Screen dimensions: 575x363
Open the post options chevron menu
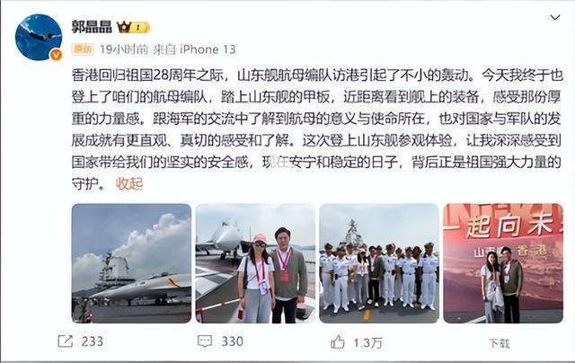tap(555, 18)
